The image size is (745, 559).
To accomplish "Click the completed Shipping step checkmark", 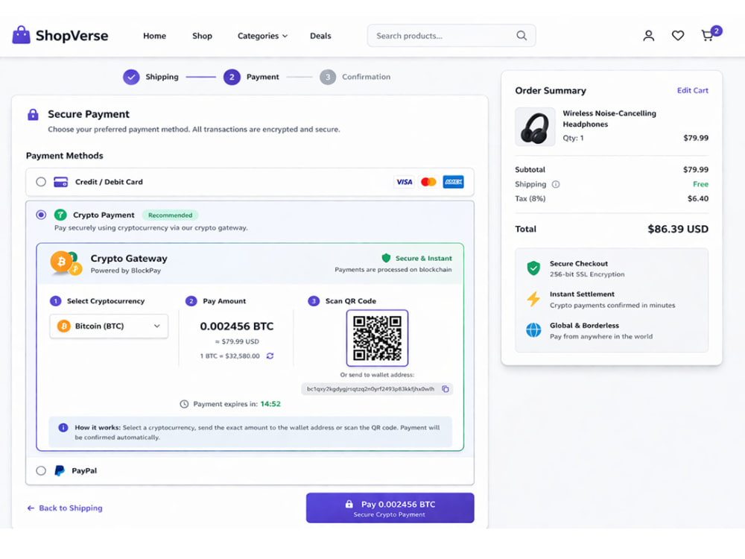I will point(131,77).
